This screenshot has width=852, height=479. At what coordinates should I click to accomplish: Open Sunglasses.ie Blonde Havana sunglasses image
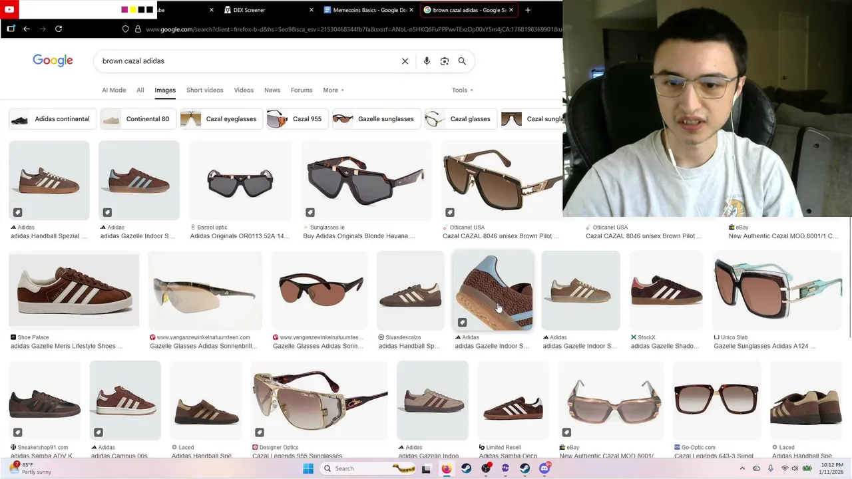tap(367, 180)
